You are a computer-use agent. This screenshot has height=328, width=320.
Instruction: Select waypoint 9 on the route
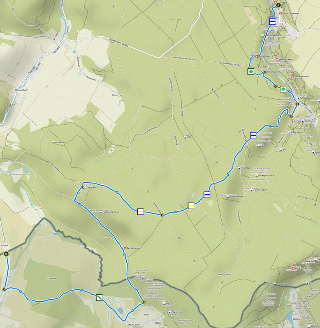[x=4, y=289]
